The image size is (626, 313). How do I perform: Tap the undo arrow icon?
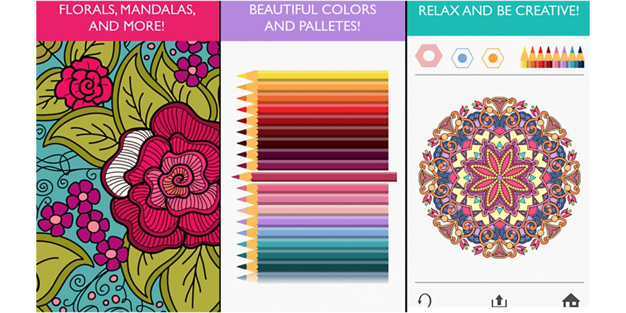[424, 300]
